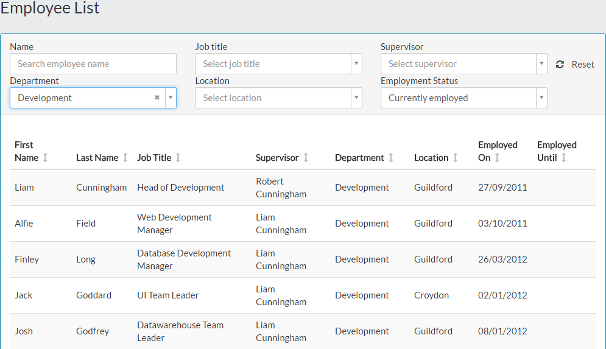Viewport: 606px width, 349px height.
Task: Sort by Employed Until column icon
Action: [x=563, y=158]
